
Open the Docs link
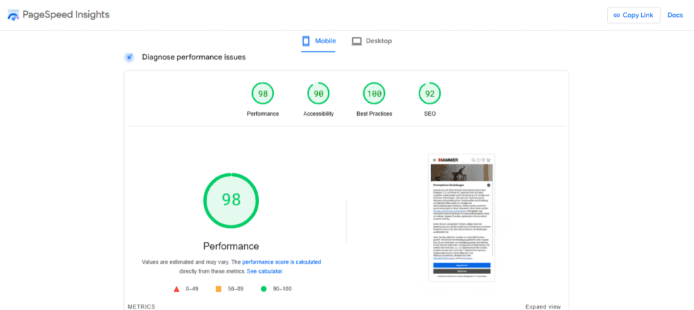675,16
